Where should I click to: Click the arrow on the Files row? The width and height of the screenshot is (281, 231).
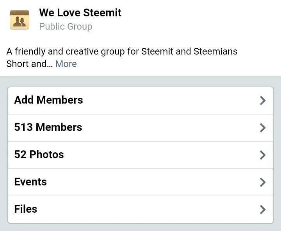click(x=263, y=210)
